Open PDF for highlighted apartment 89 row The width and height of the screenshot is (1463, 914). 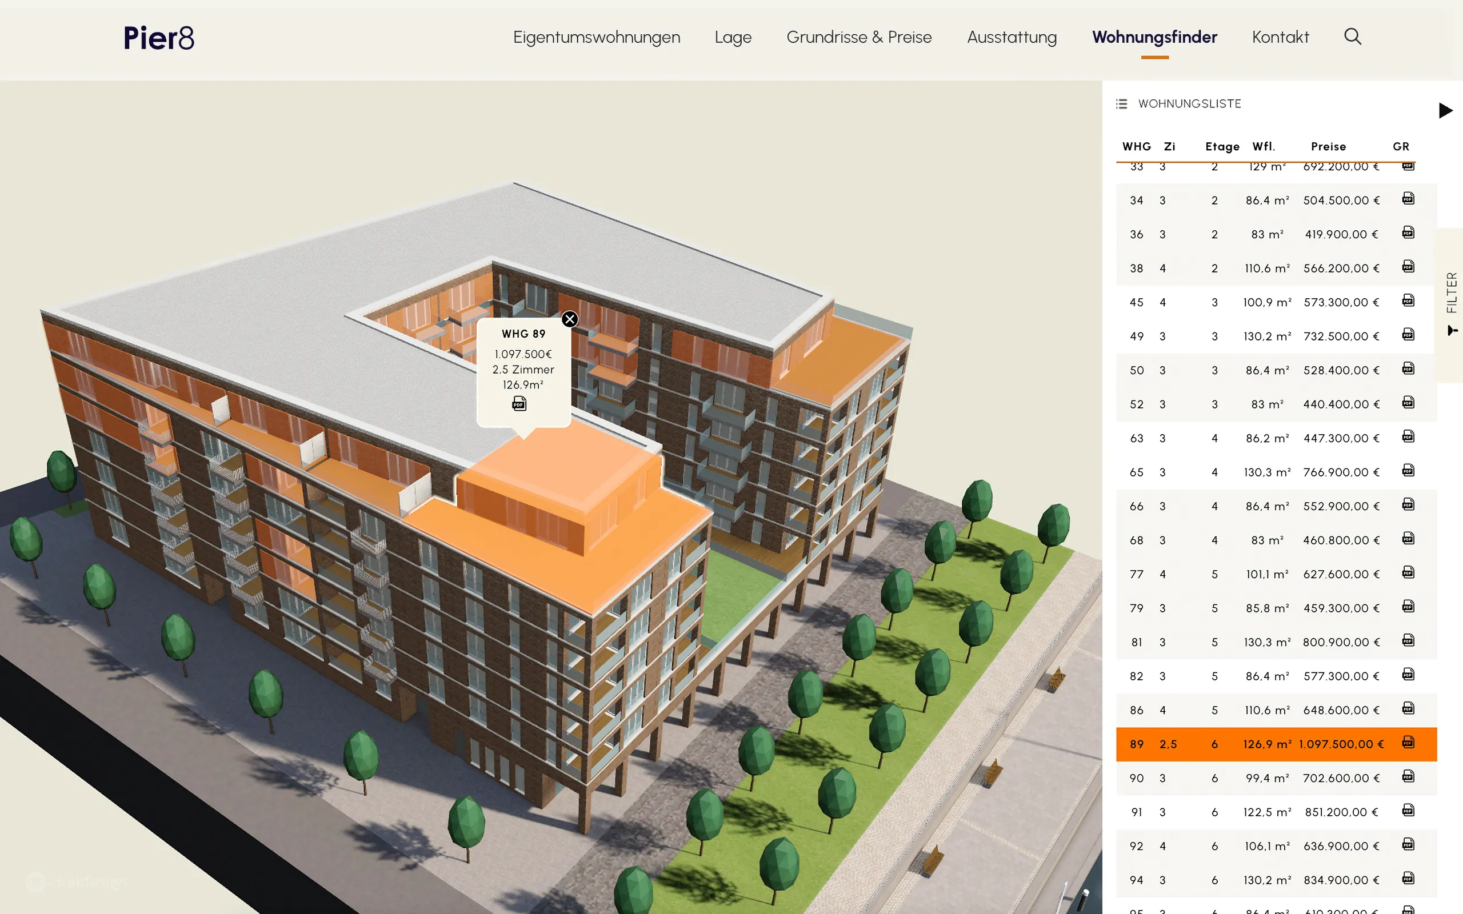pos(1408,743)
